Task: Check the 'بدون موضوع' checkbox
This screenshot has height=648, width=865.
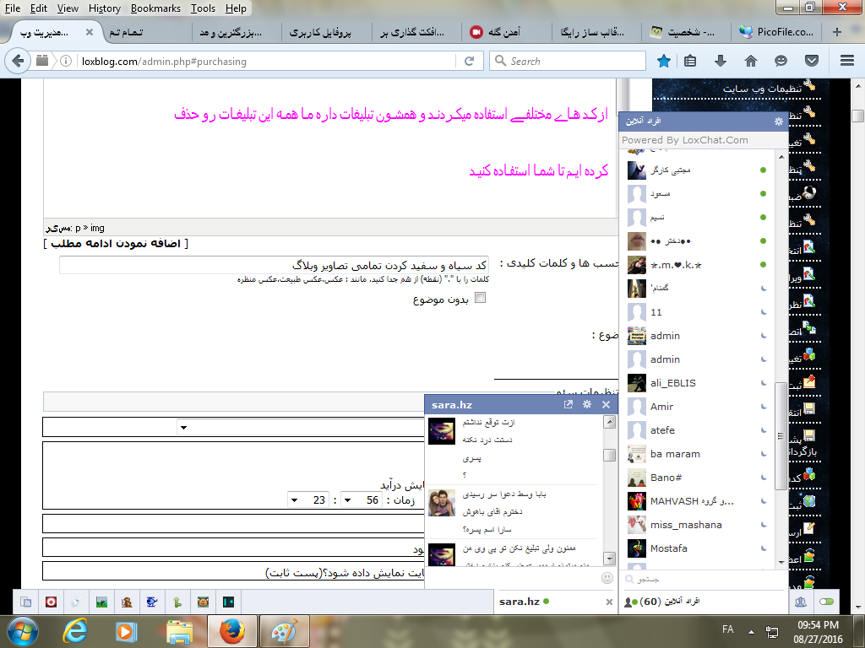Action: coord(481,298)
